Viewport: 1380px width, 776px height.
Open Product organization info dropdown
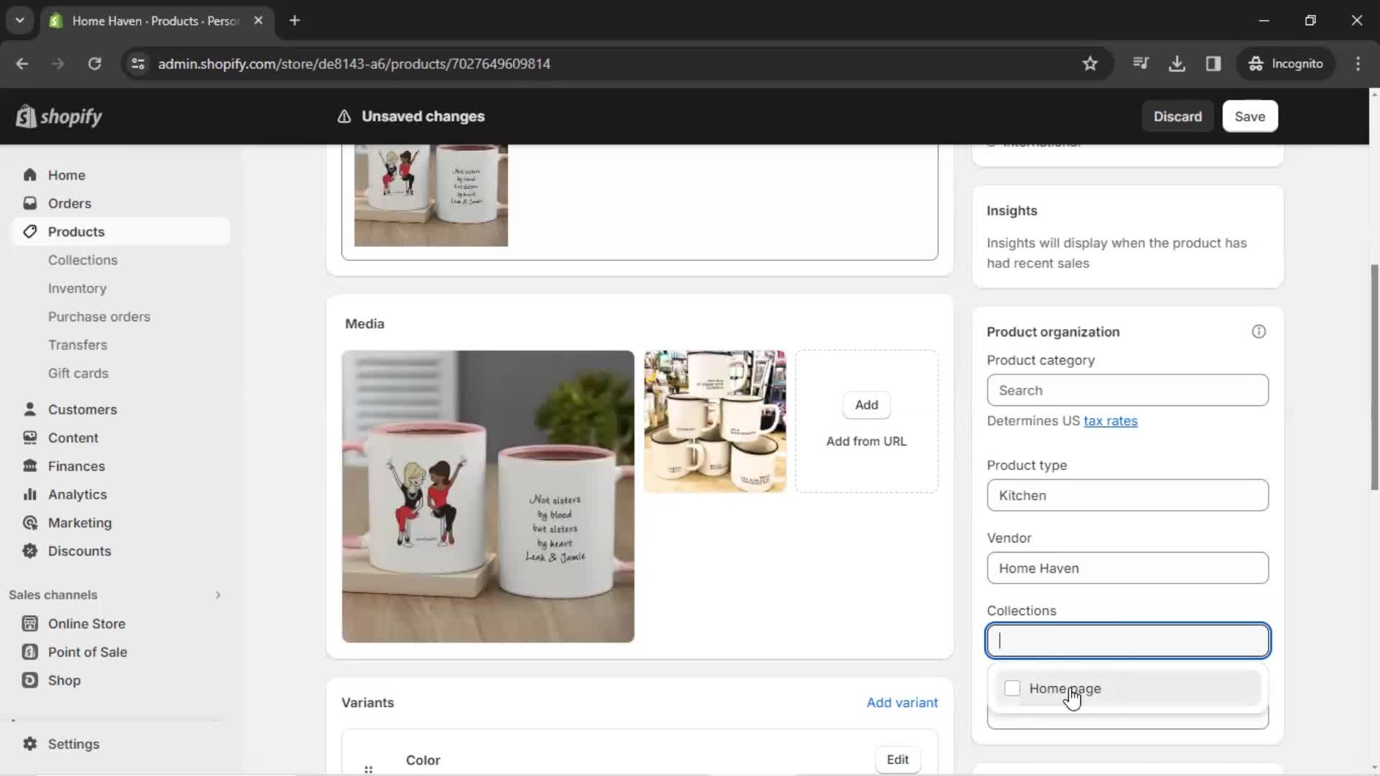coord(1261,331)
